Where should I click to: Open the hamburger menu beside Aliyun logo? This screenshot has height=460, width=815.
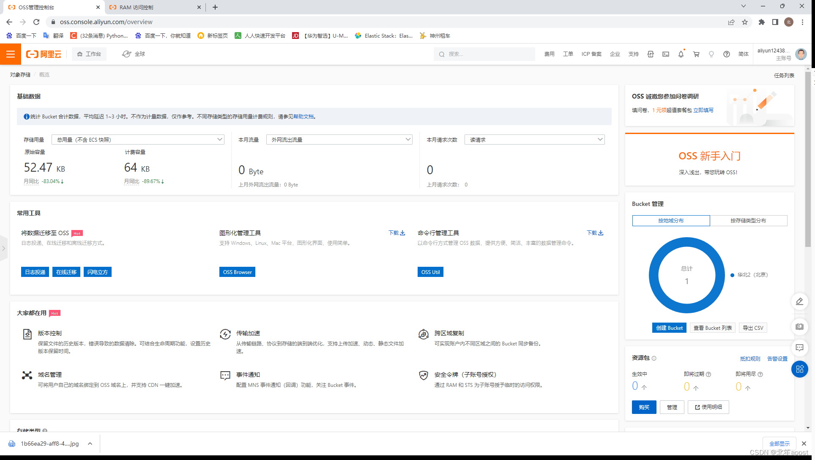point(11,54)
